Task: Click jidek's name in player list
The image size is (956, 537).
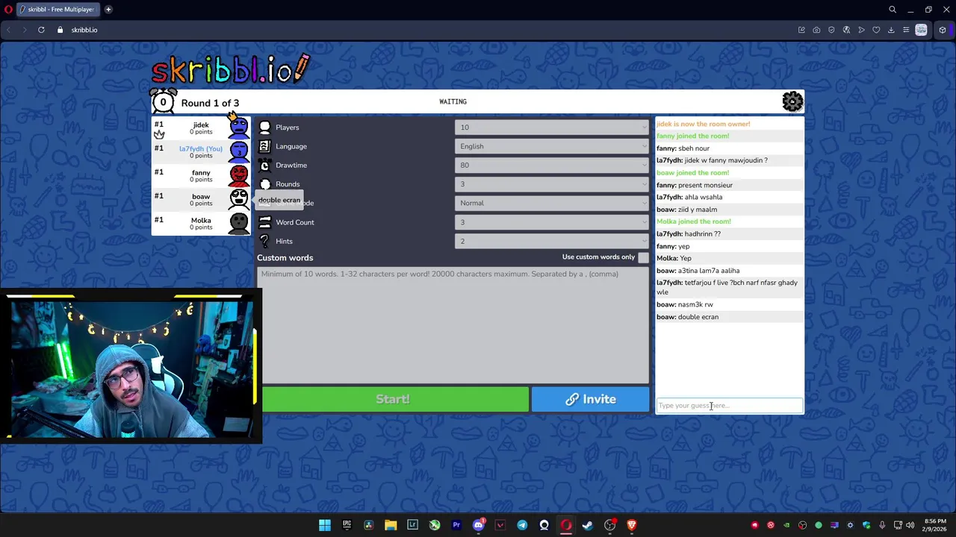Action: 201,125
